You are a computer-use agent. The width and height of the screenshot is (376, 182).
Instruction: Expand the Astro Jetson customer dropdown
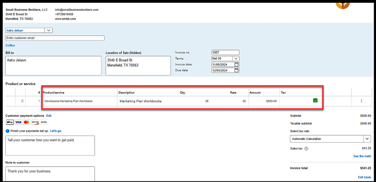(49, 30)
